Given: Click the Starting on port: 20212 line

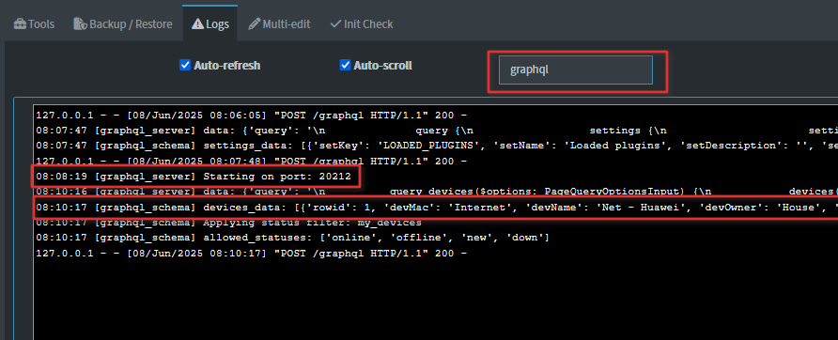Looking at the screenshot, I should tap(194, 177).
